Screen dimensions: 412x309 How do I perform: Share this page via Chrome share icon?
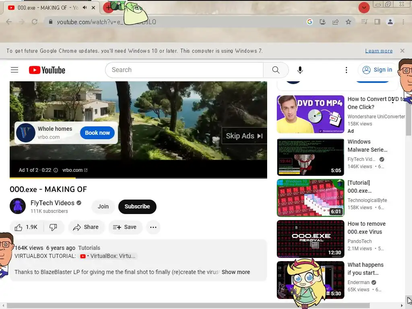[336, 22]
